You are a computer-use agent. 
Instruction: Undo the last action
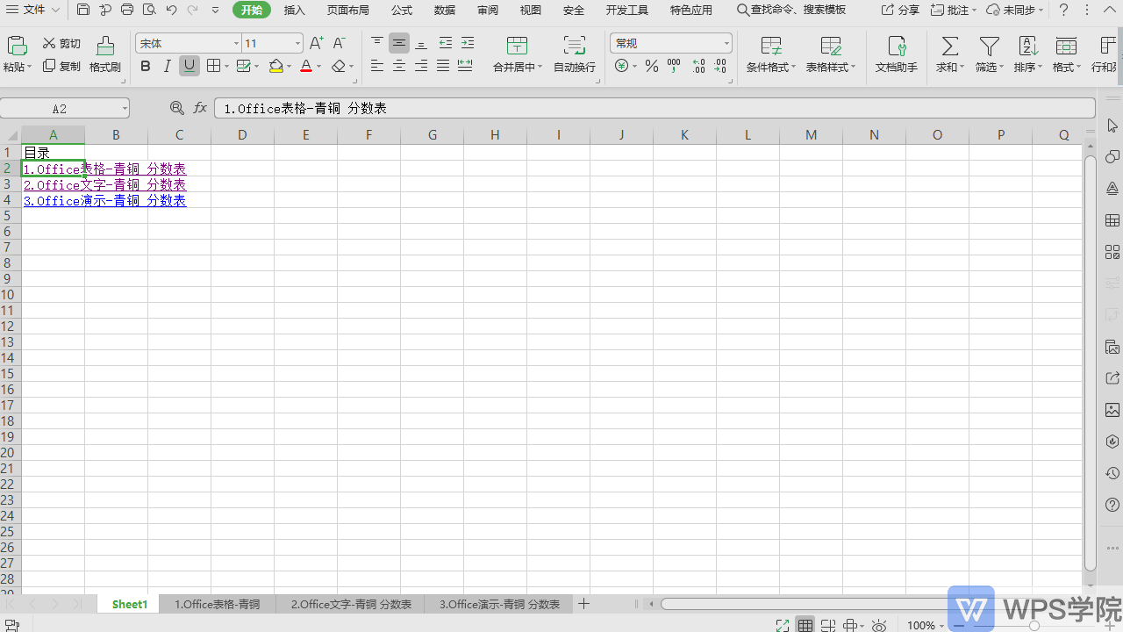pyautogui.click(x=171, y=10)
